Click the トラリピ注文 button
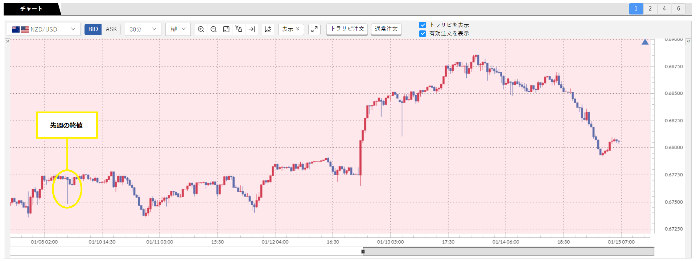 pos(347,29)
